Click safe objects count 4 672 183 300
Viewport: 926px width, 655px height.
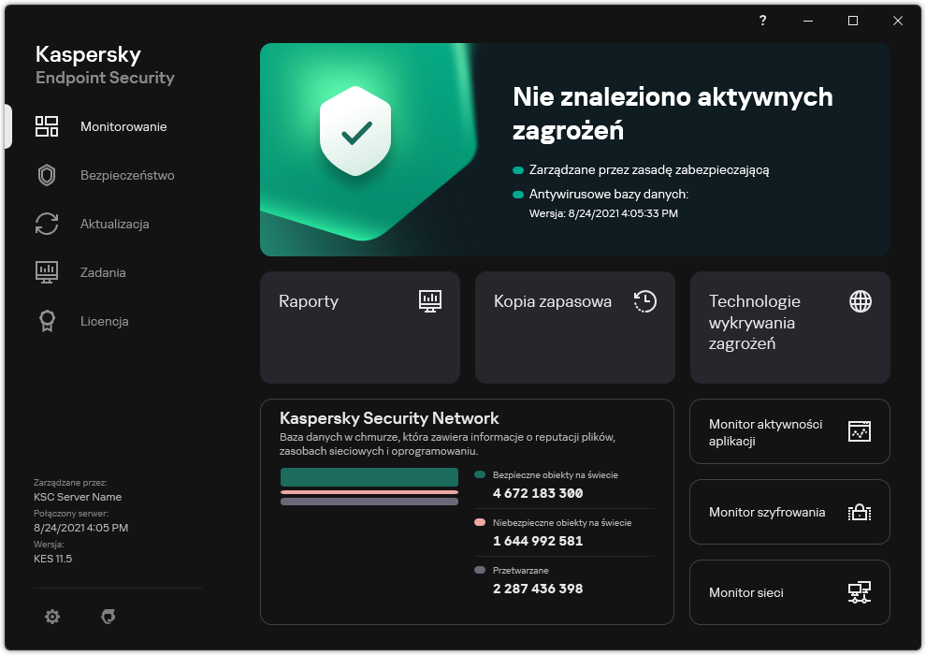tap(538, 493)
